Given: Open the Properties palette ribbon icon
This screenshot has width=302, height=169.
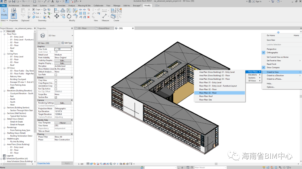Looking at the screenshot, I should (x=13, y=16).
